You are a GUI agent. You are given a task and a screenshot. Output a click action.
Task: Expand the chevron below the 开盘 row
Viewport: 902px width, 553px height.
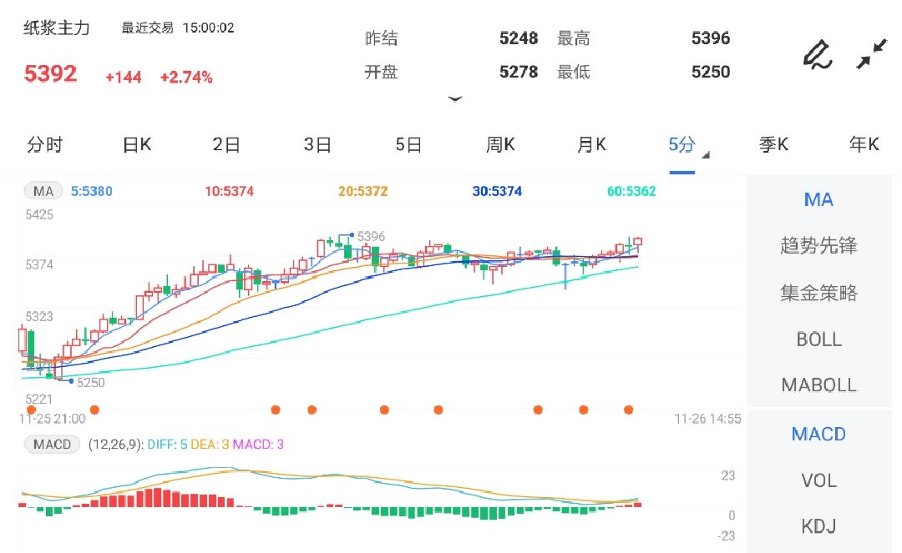(x=455, y=98)
